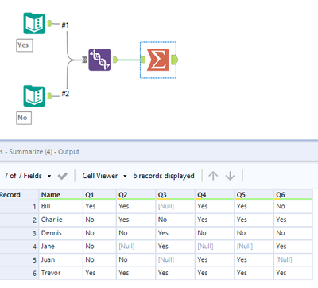Click Bill's Q6 No cell

pyautogui.click(x=293, y=206)
